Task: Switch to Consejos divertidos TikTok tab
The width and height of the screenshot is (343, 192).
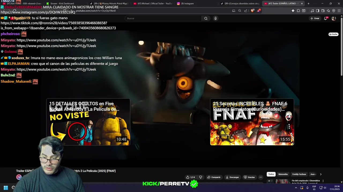Action: [240, 3]
